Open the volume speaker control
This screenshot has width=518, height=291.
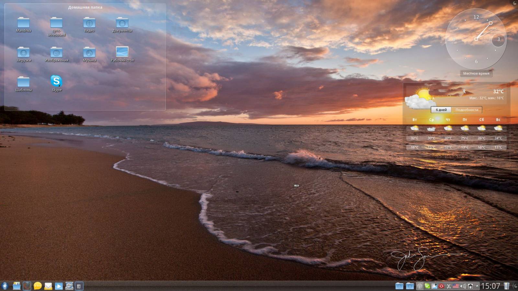tap(463, 286)
